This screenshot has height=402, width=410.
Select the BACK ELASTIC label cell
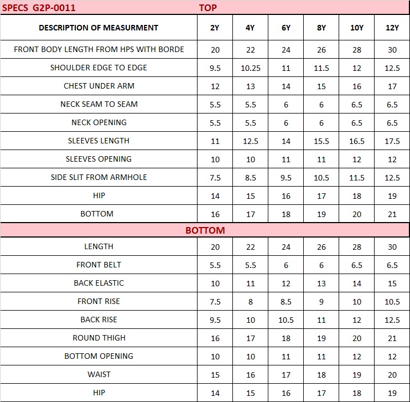(98, 283)
